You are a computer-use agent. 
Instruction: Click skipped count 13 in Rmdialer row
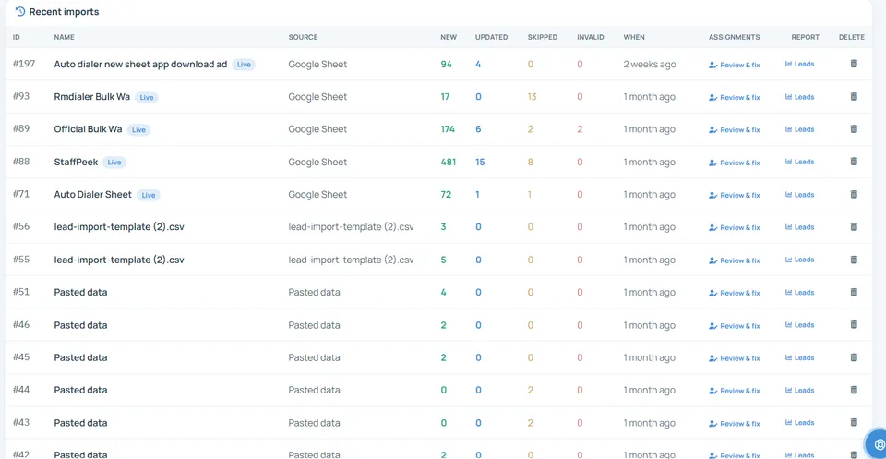click(x=532, y=97)
